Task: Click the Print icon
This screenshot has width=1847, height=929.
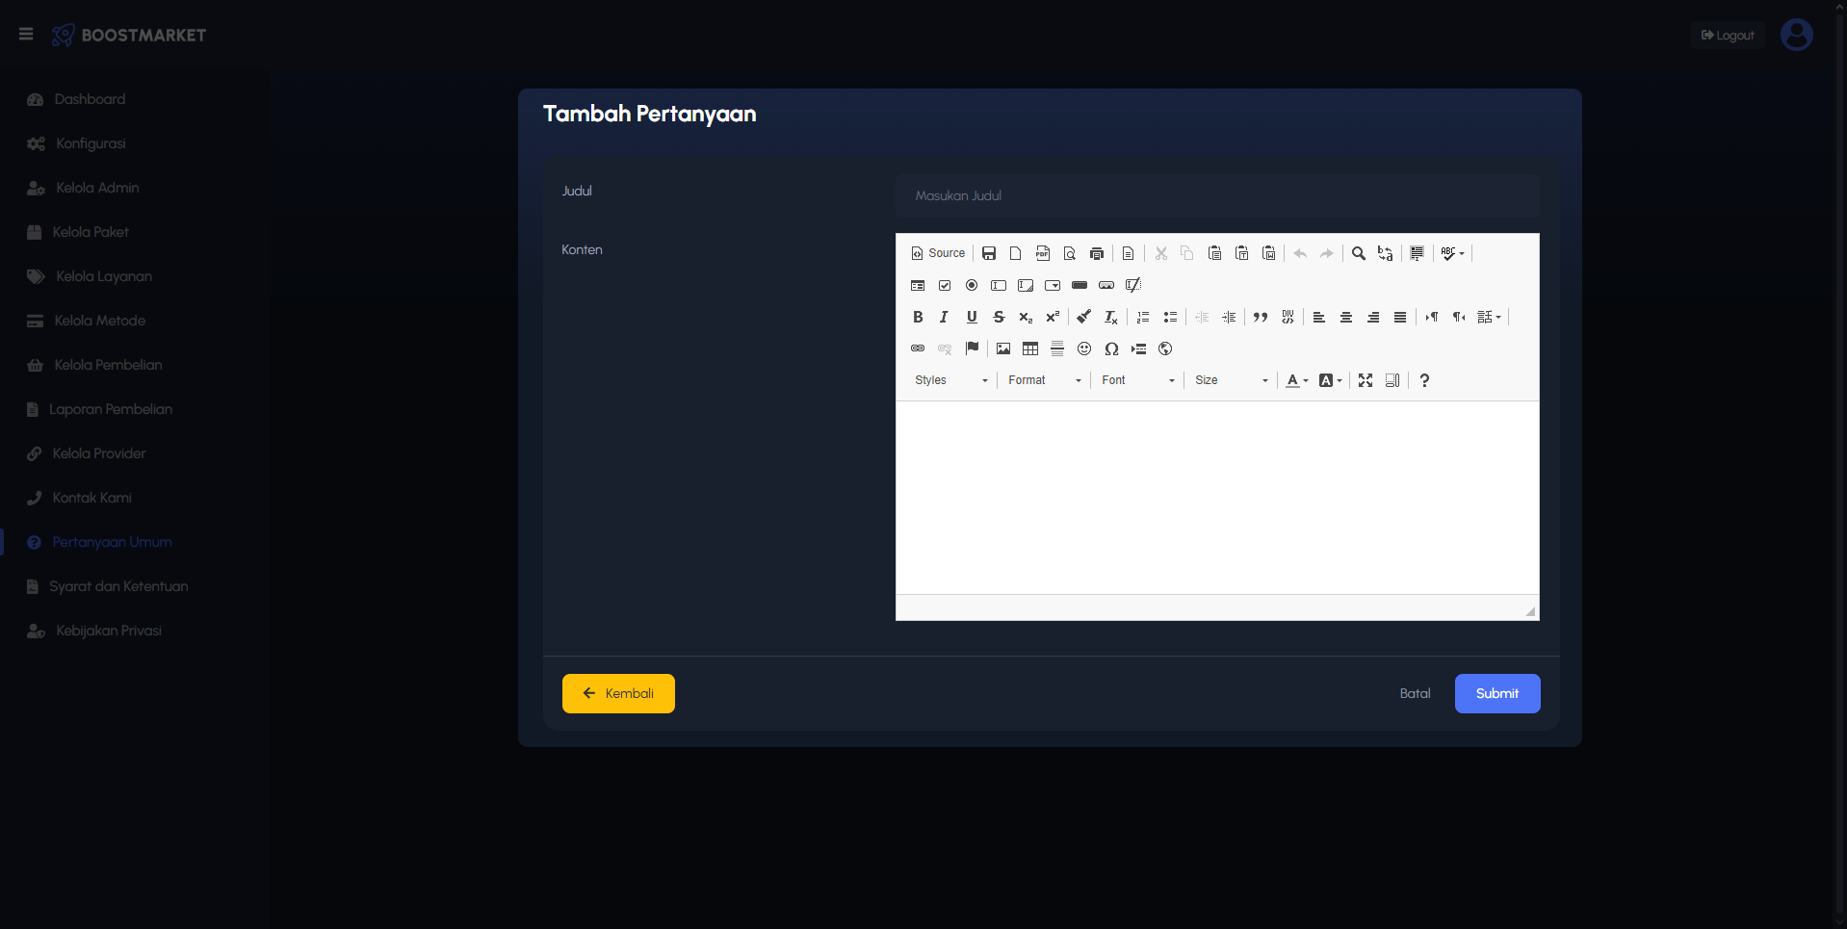Action: pyautogui.click(x=1097, y=253)
